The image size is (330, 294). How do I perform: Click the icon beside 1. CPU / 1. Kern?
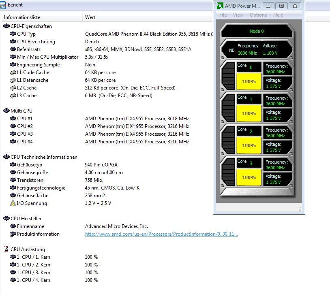point(13,257)
